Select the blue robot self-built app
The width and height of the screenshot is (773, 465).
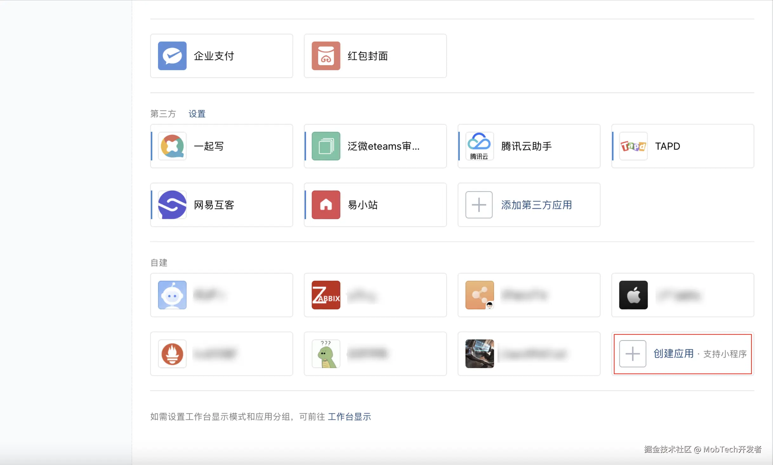click(172, 295)
